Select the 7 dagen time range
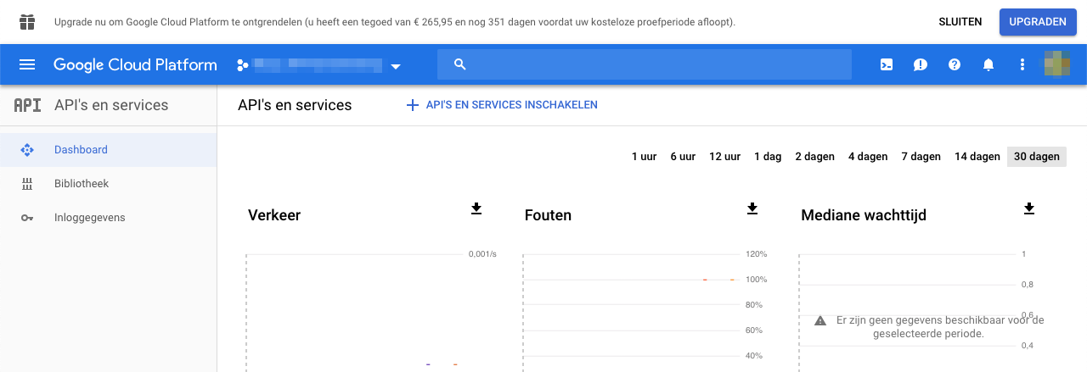 [x=921, y=157]
